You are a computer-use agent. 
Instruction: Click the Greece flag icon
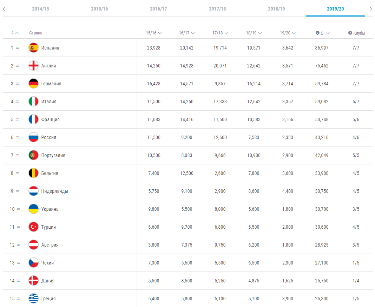pyautogui.click(x=33, y=298)
